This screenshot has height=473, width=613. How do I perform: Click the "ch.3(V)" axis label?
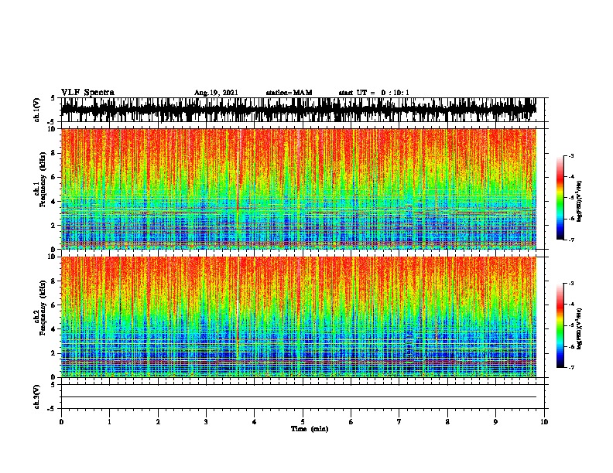[x=37, y=397]
